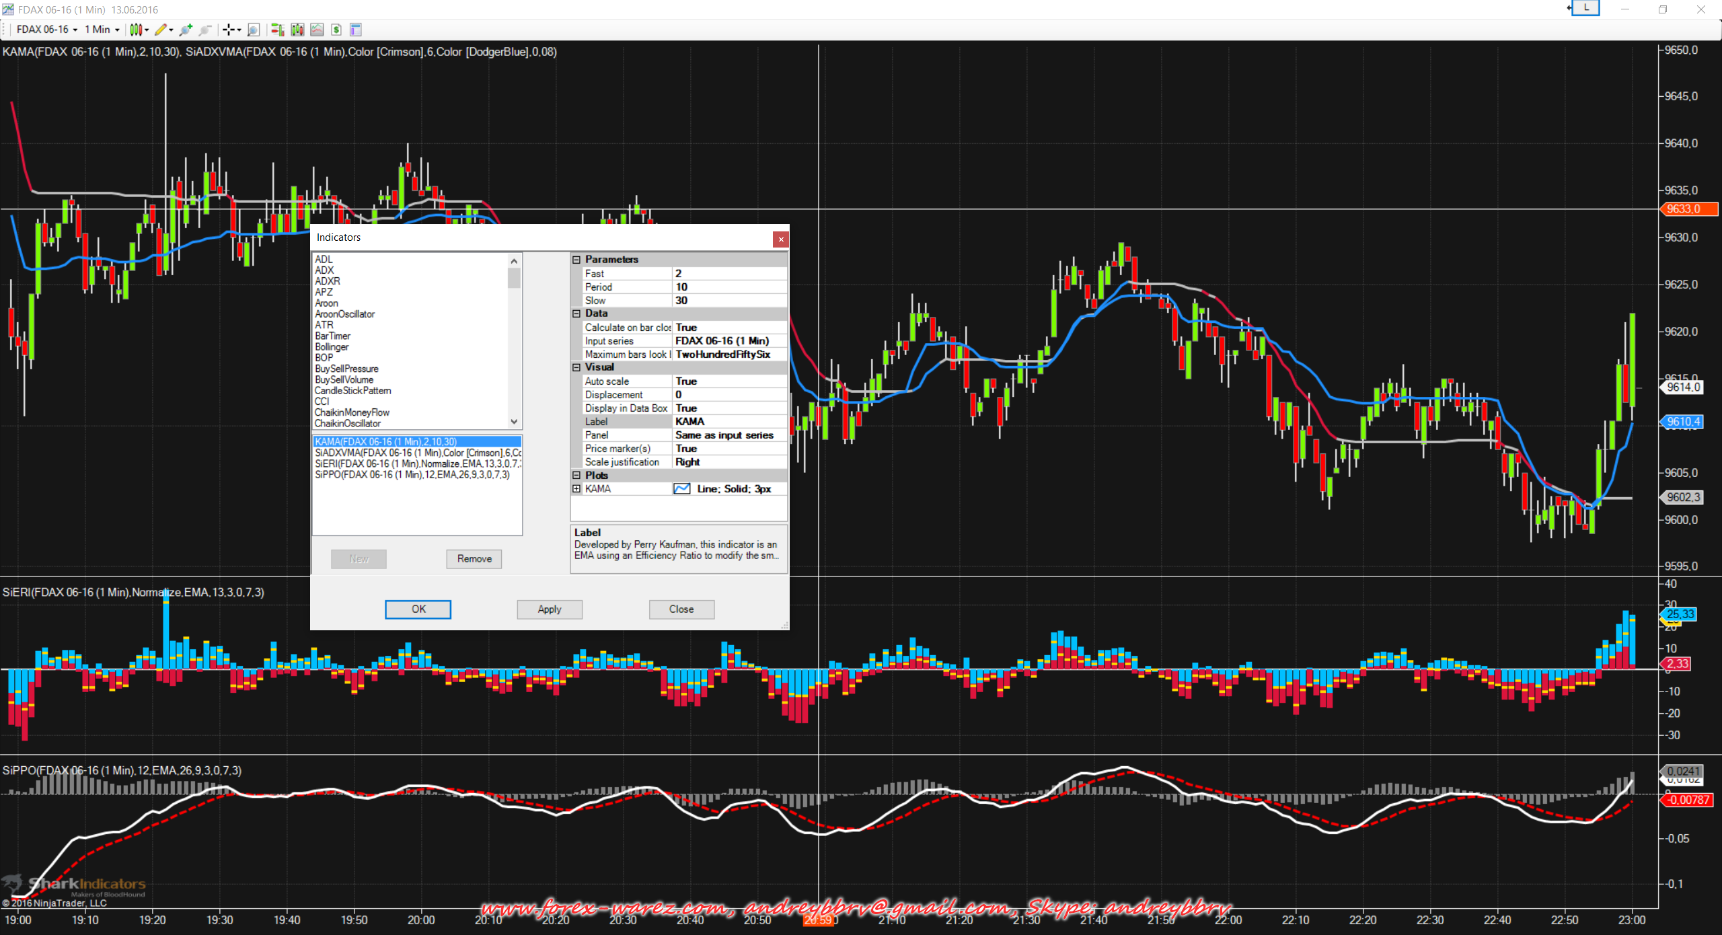Collapse the Visual property section
The height and width of the screenshot is (935, 1722).
click(576, 367)
